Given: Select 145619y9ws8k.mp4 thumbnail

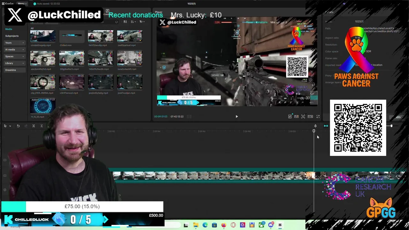Looking at the screenshot, I should click(101, 58).
